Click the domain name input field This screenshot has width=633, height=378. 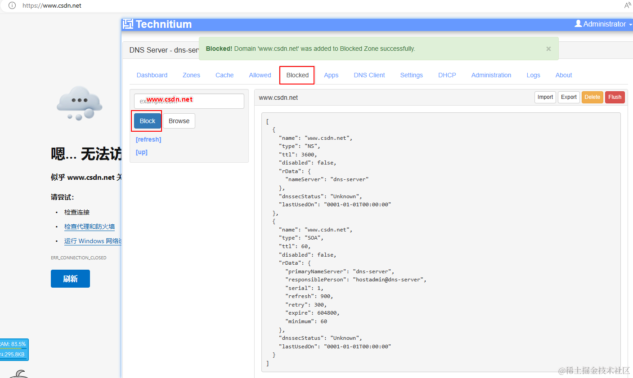(189, 101)
